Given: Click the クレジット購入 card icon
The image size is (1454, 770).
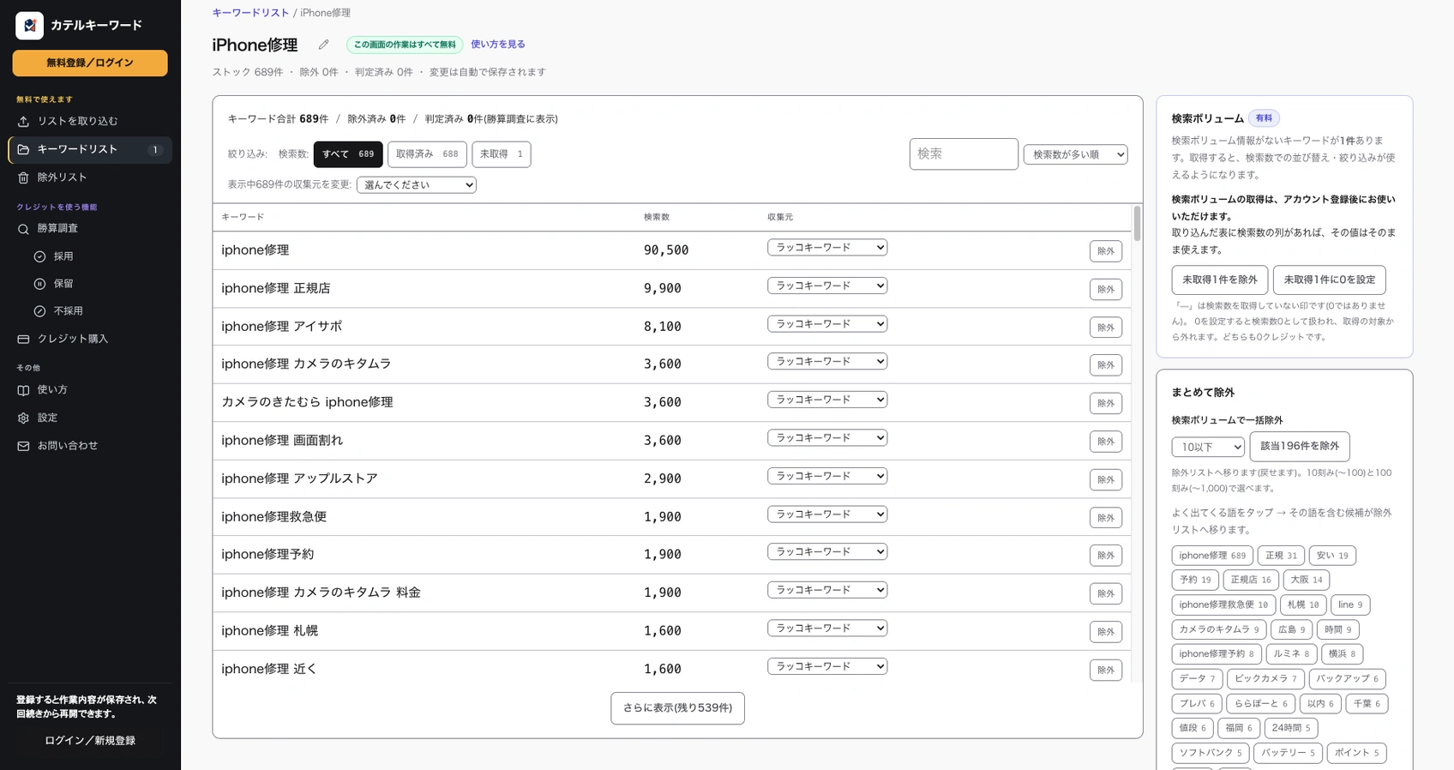Looking at the screenshot, I should click(x=23, y=339).
